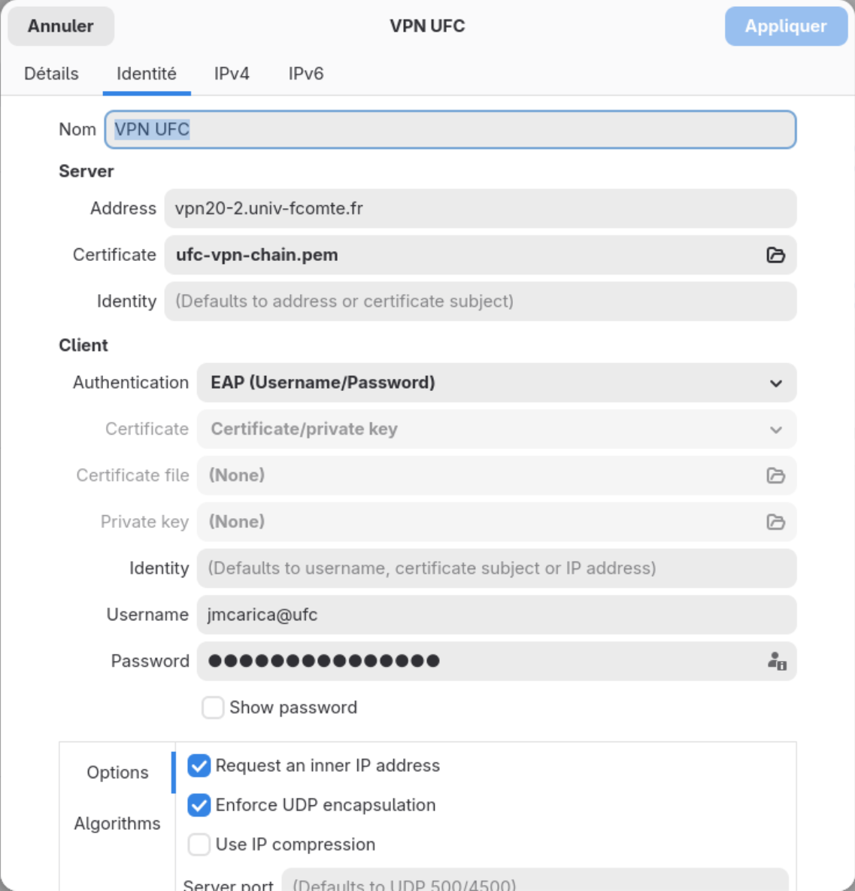This screenshot has width=855, height=891.
Task: Click the Annuler button
Action: point(61,26)
